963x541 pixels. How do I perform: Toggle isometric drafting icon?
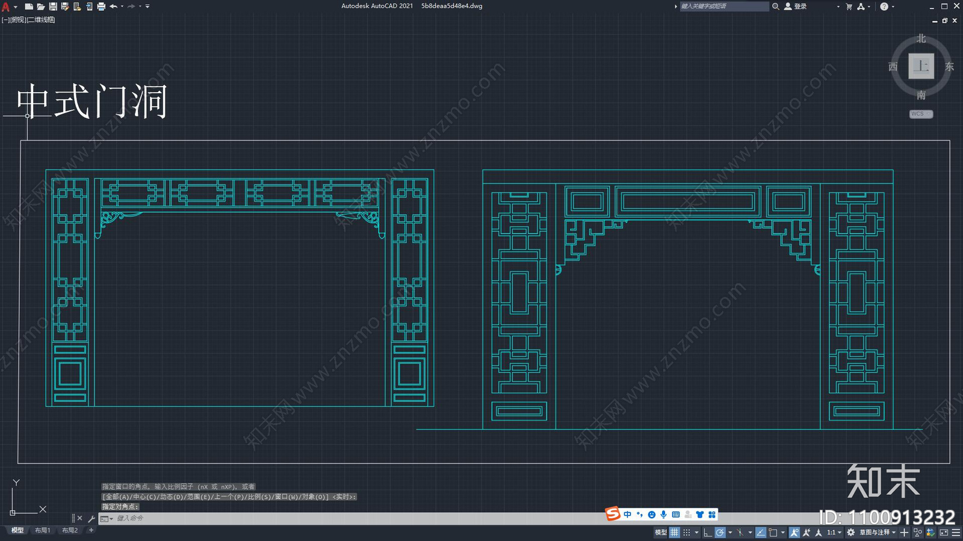click(x=740, y=533)
